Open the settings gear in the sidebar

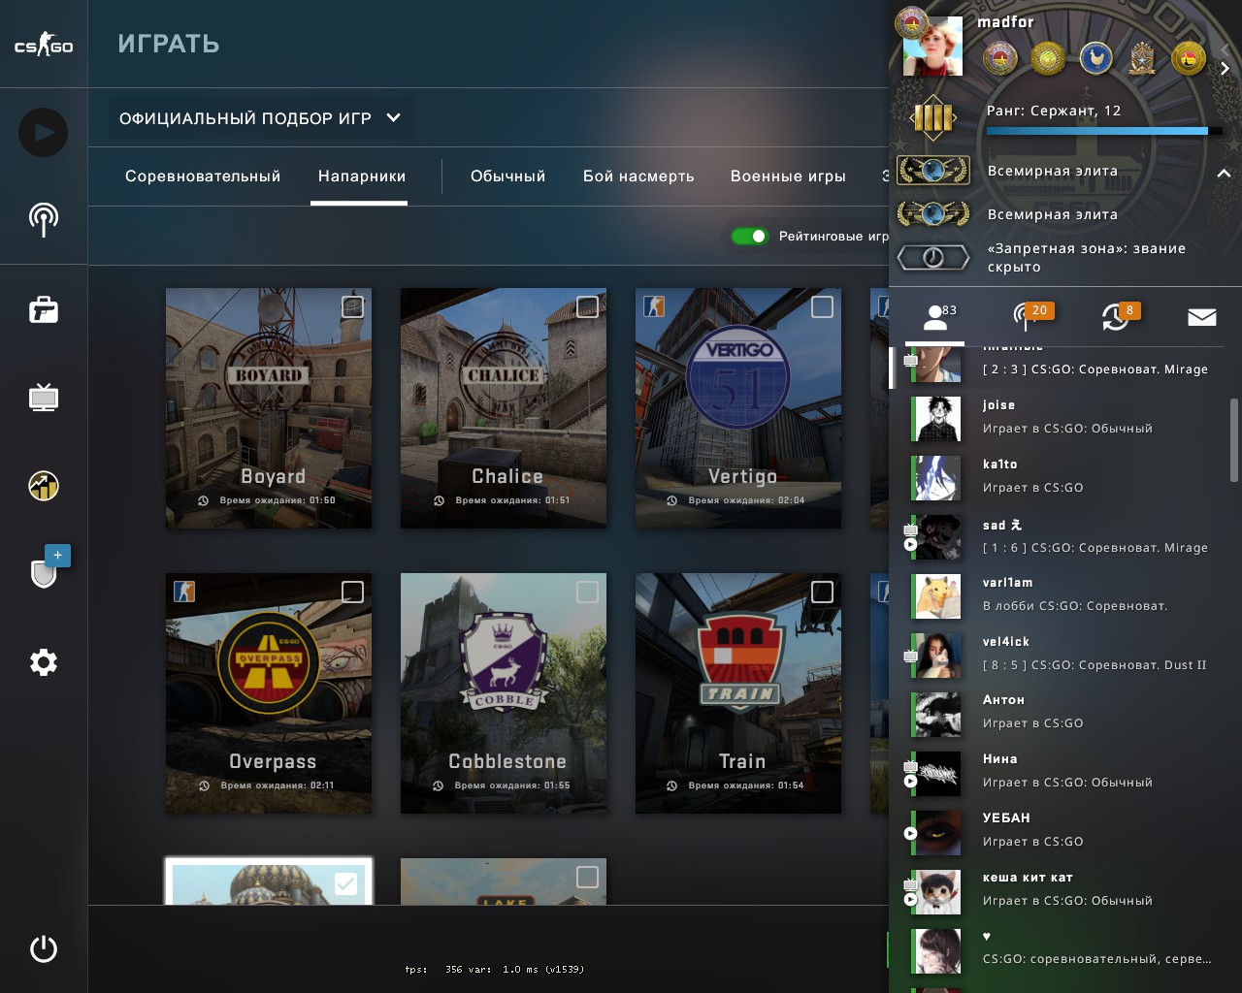pos(44,662)
